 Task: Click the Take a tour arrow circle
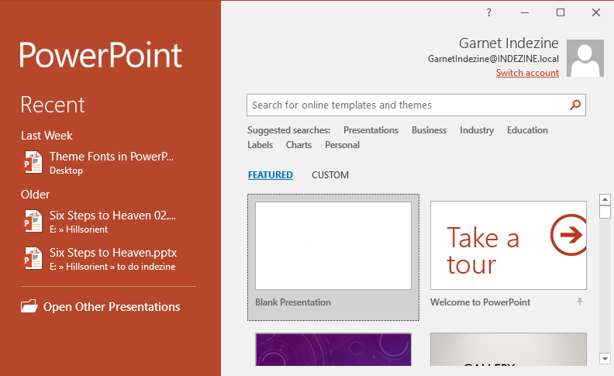click(x=569, y=235)
